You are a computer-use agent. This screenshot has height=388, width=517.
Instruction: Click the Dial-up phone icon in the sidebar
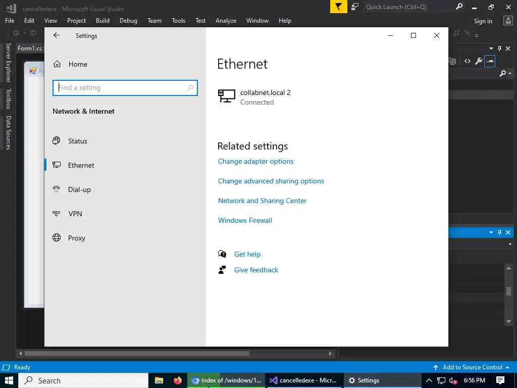tap(57, 189)
